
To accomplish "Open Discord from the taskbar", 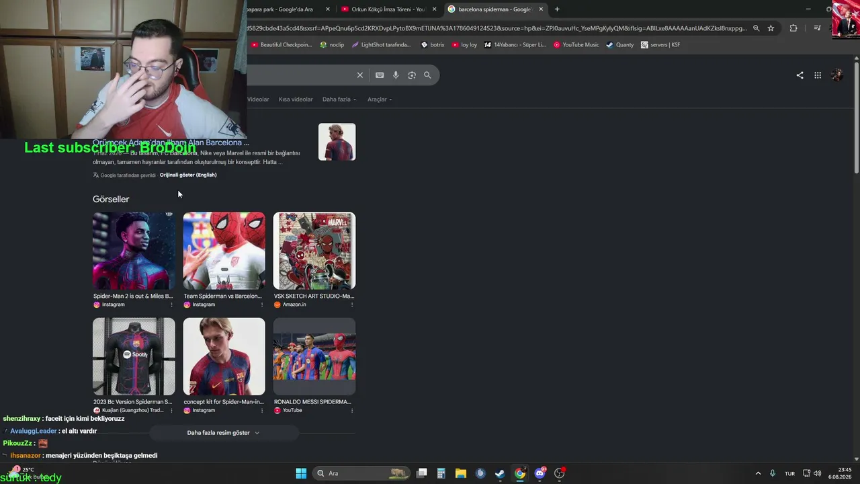I will point(540,473).
